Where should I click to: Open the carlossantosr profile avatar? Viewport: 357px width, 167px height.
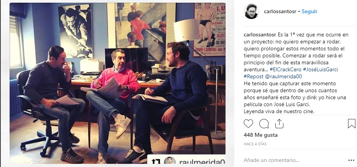click(x=251, y=11)
